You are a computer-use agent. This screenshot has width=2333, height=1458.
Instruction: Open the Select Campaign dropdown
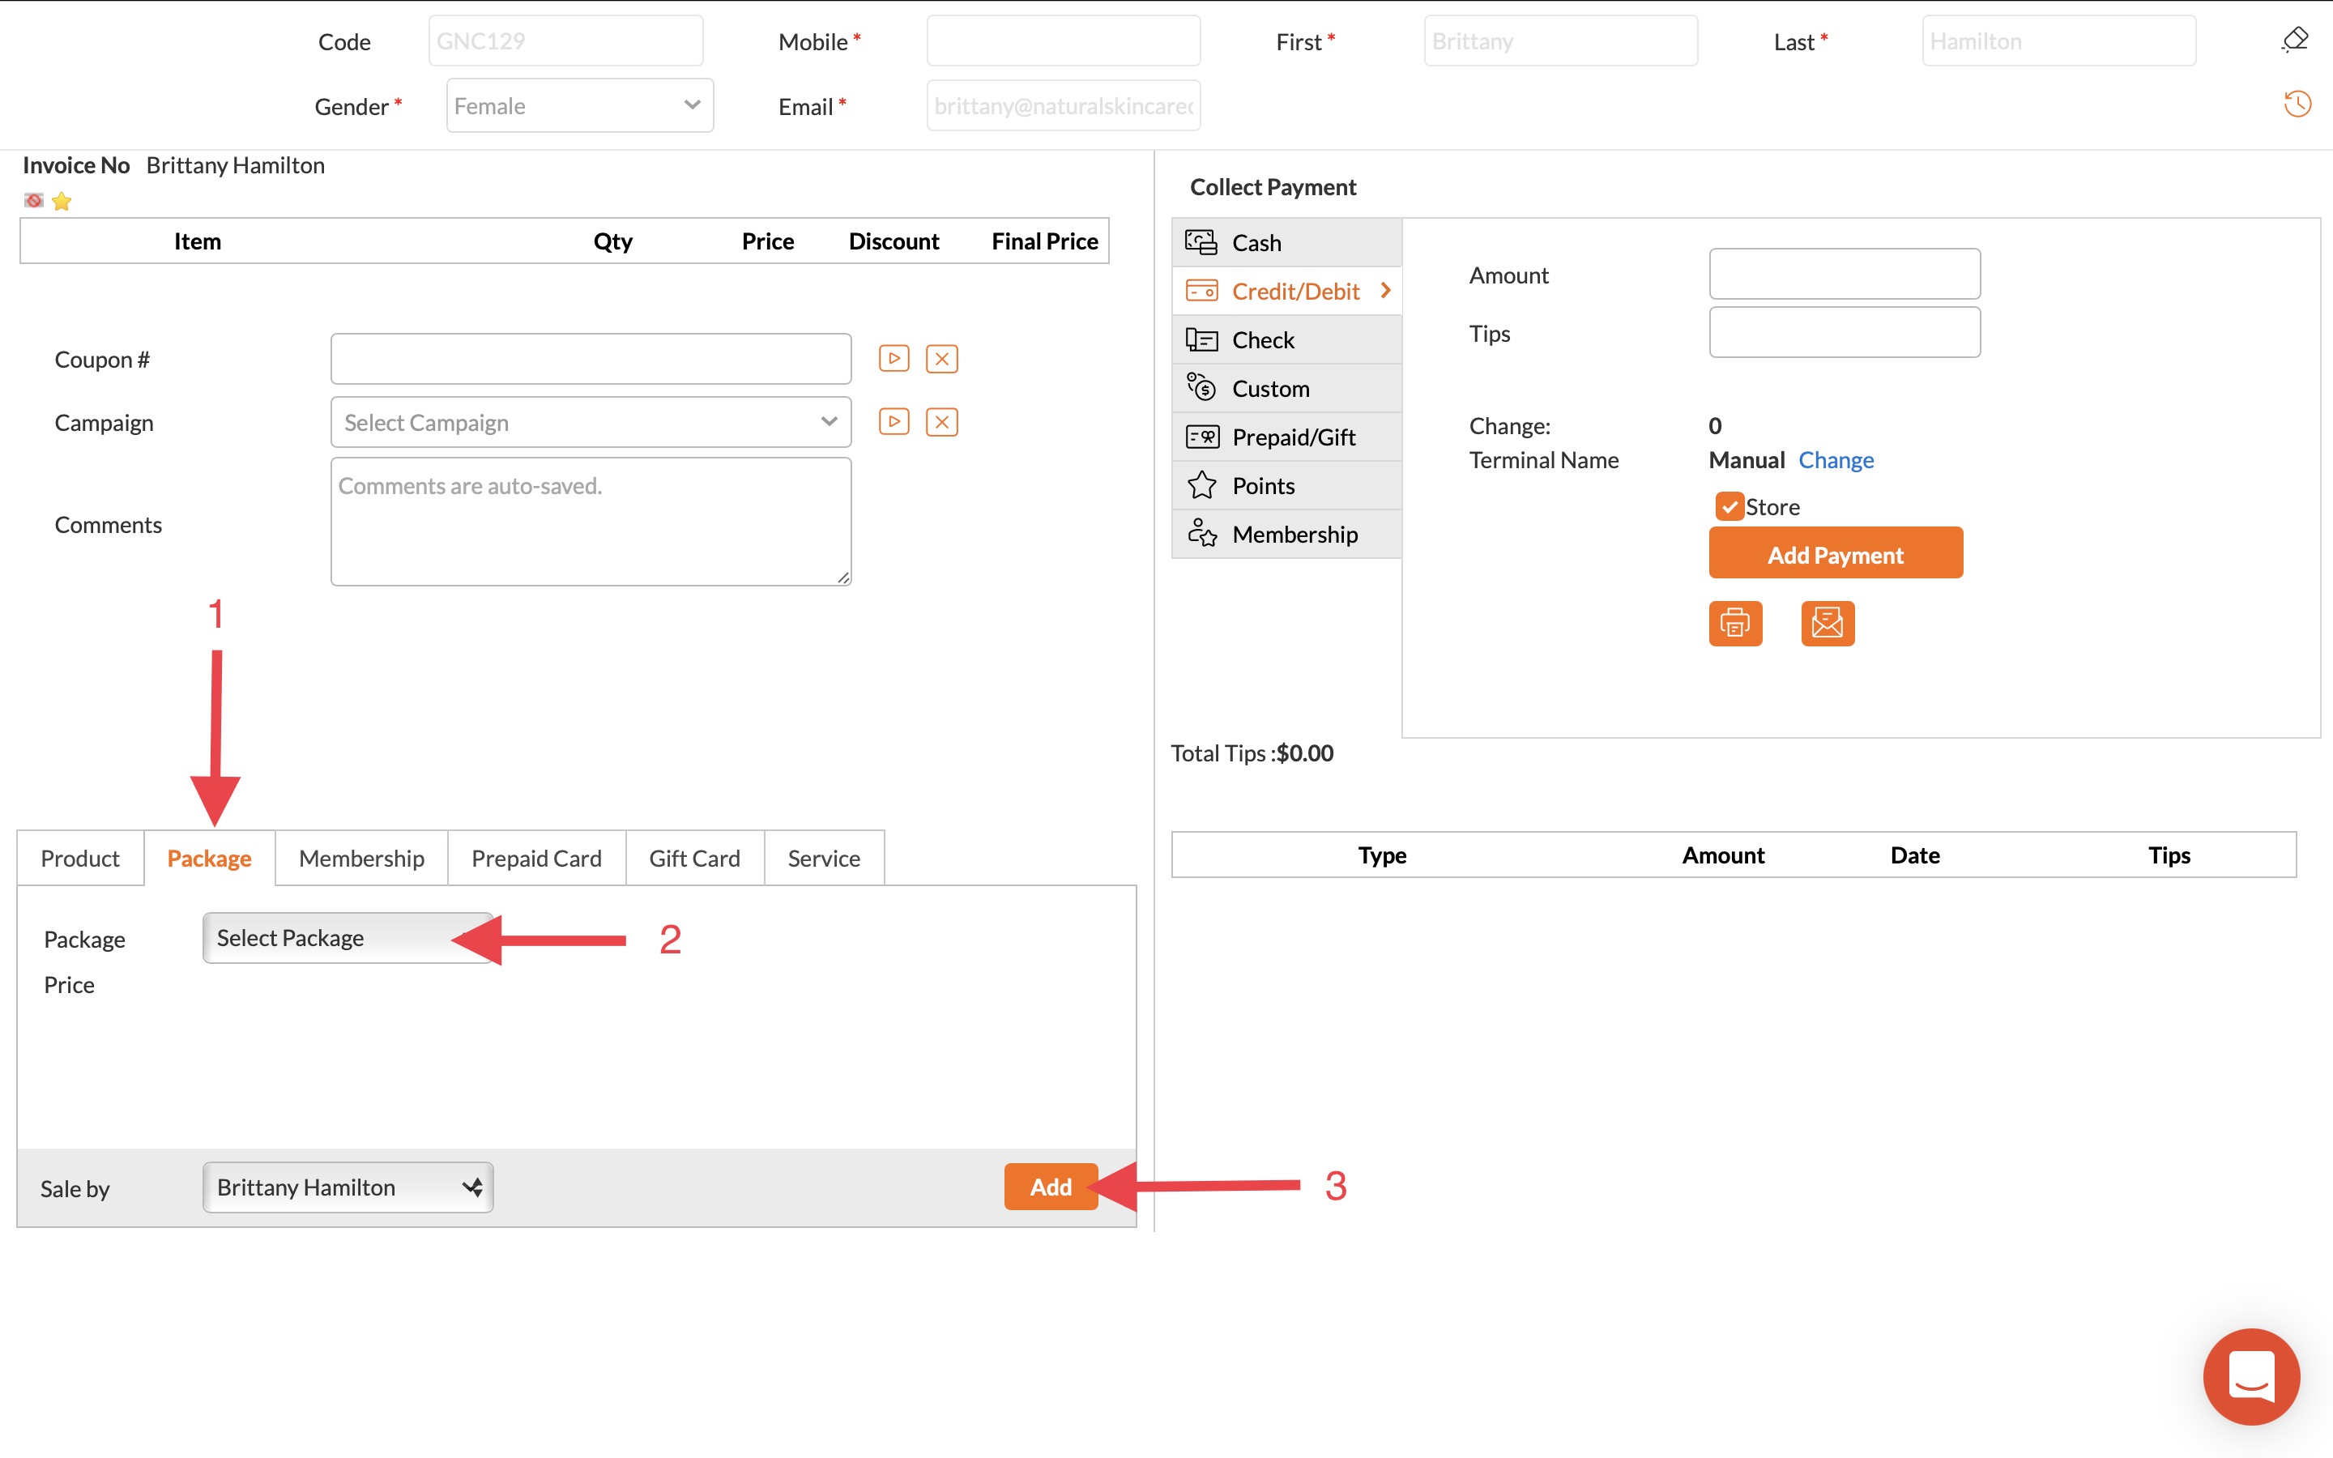click(590, 421)
